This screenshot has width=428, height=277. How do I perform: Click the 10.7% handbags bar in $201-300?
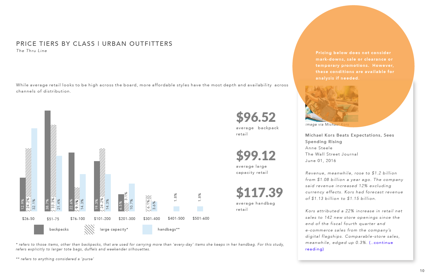tap(132, 197)
